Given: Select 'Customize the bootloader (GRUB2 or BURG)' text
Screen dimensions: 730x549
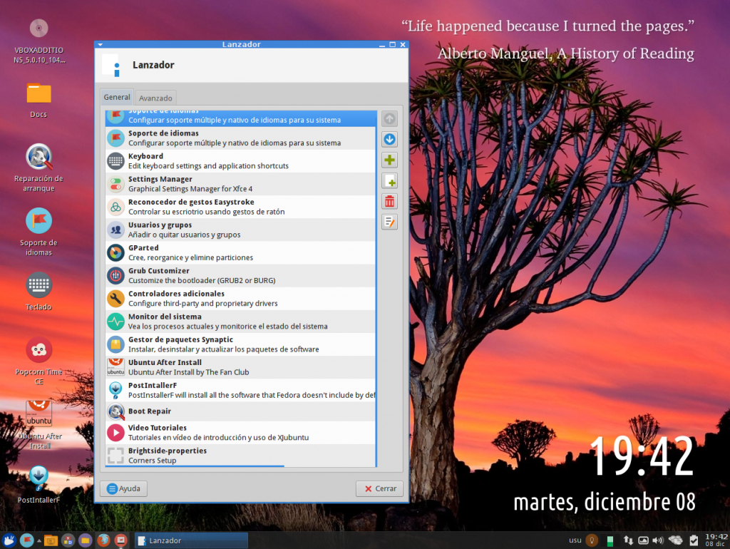Looking at the screenshot, I should point(202,280).
